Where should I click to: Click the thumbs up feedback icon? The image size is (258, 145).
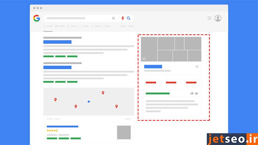(192, 93)
